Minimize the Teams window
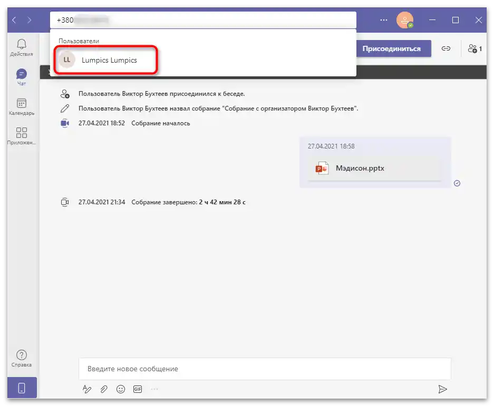Screen dimensions: 494x406 432,20
